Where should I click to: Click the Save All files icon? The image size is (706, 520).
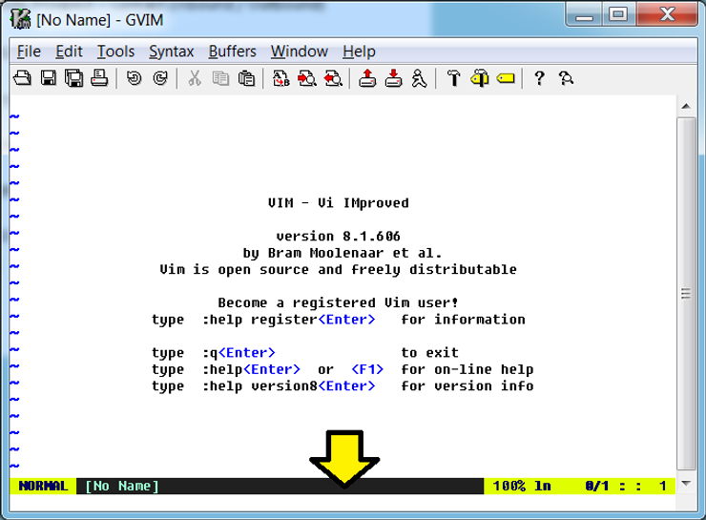pos(73,78)
